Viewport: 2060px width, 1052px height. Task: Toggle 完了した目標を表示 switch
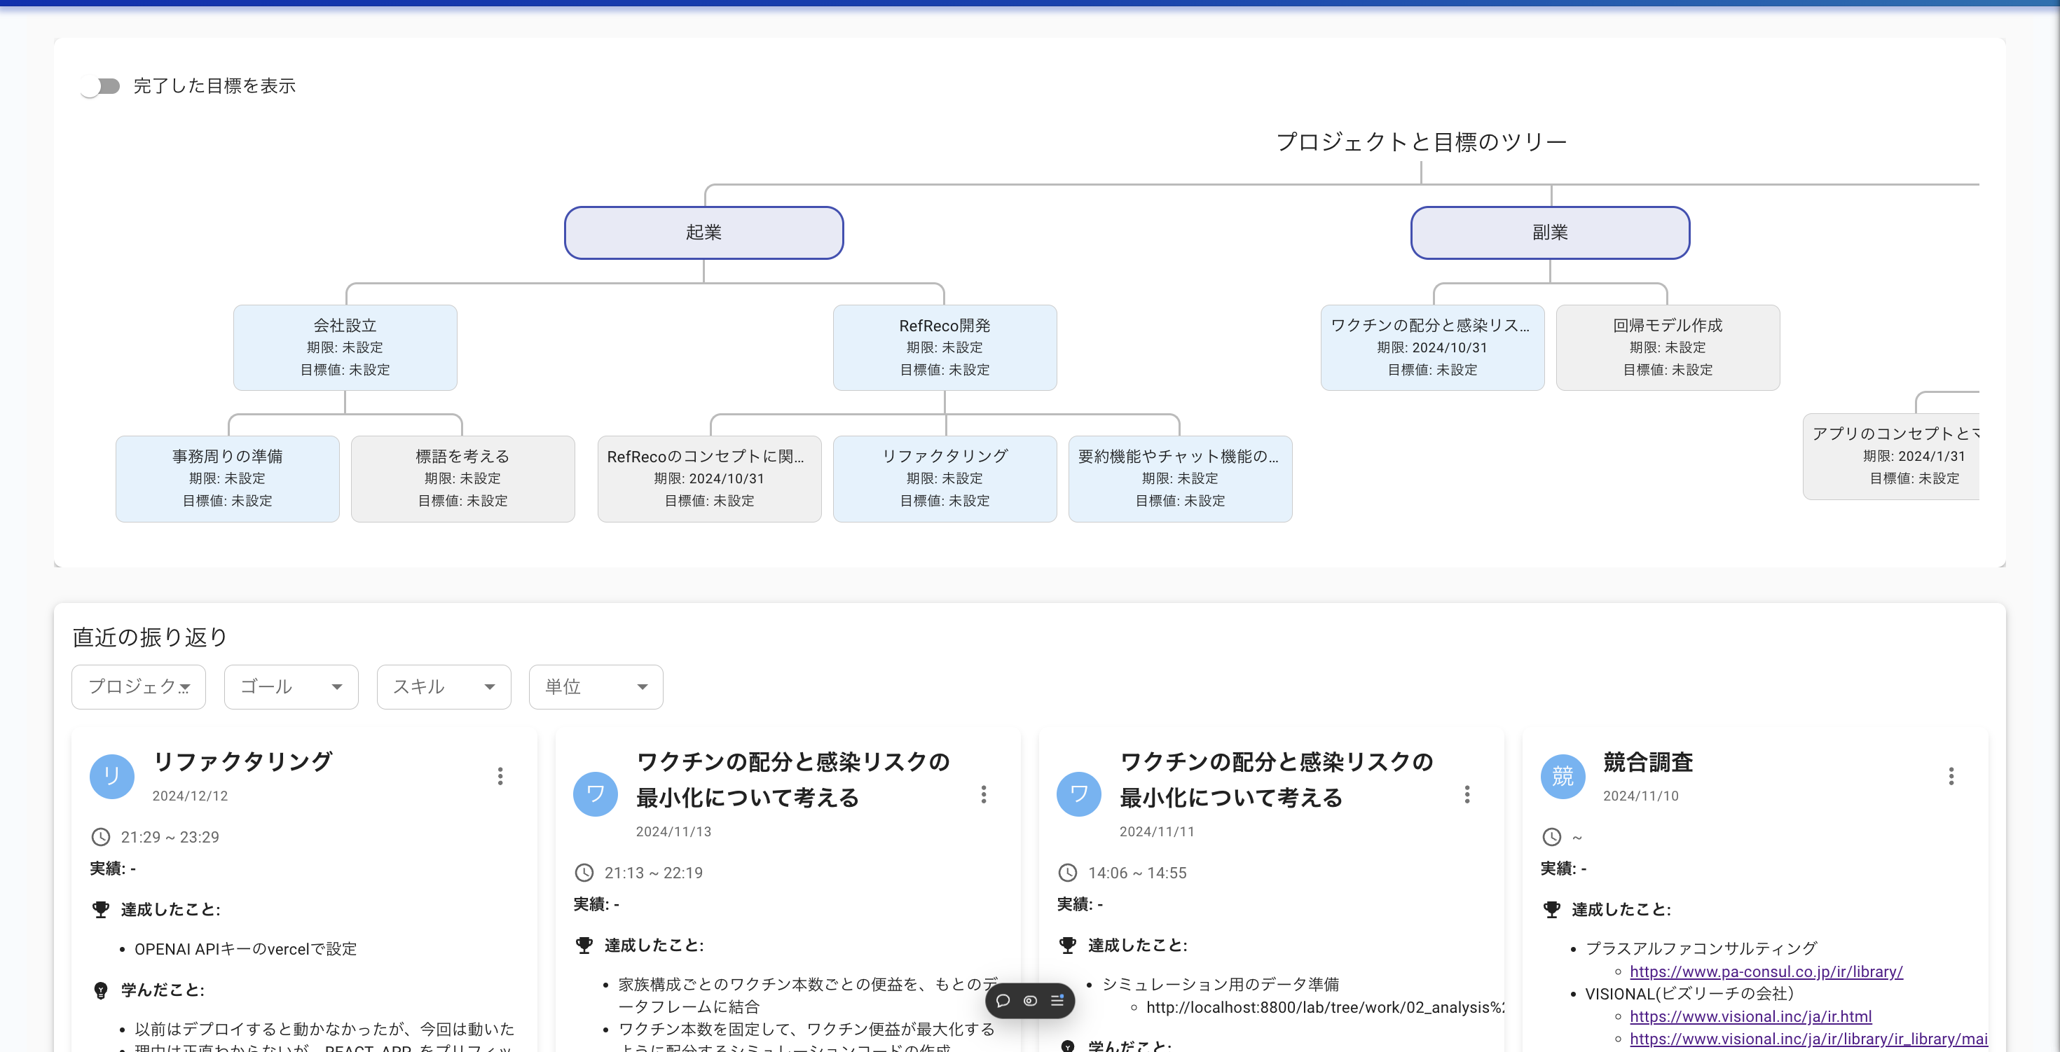(x=101, y=86)
